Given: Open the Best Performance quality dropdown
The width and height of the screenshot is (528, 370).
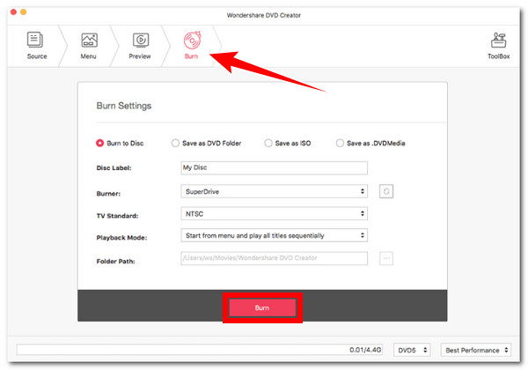Looking at the screenshot, I should (x=476, y=350).
